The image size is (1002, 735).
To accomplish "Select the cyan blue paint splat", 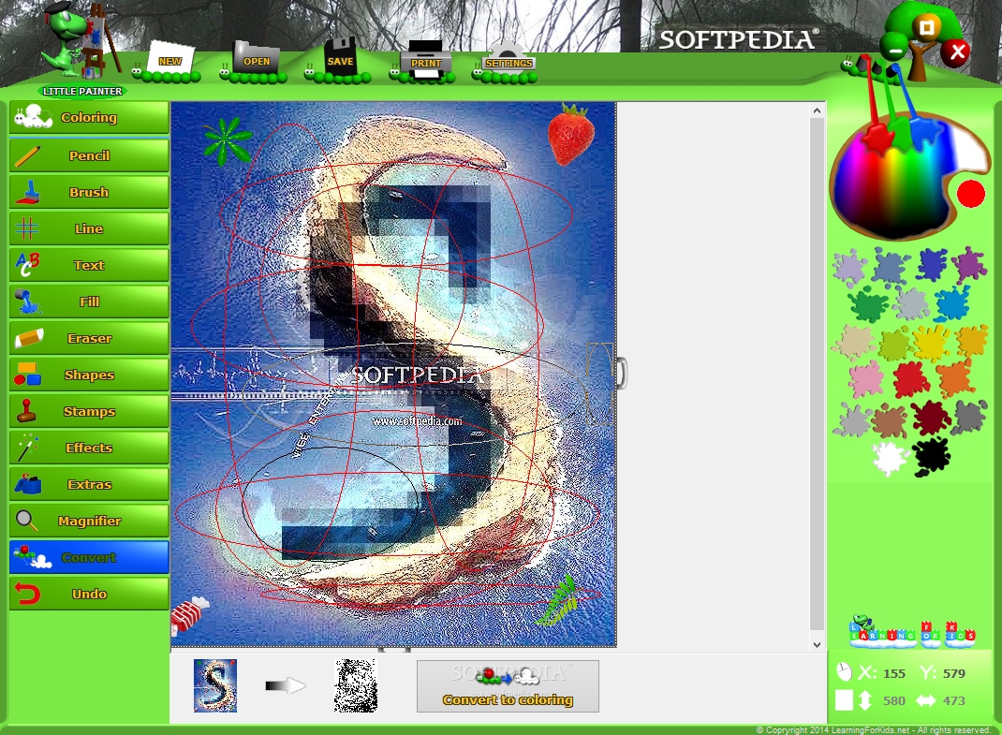I will click(x=952, y=303).
